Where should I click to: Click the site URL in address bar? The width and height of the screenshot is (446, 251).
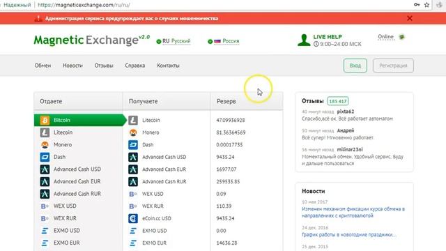[x=84, y=5]
